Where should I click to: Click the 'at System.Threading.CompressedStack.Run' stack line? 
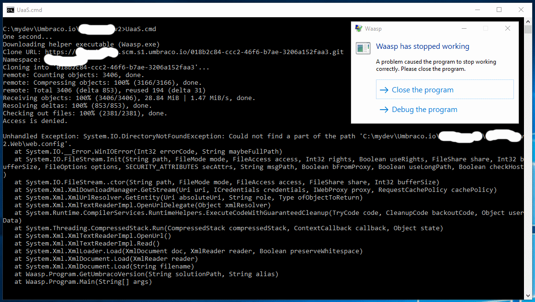[x=228, y=228]
